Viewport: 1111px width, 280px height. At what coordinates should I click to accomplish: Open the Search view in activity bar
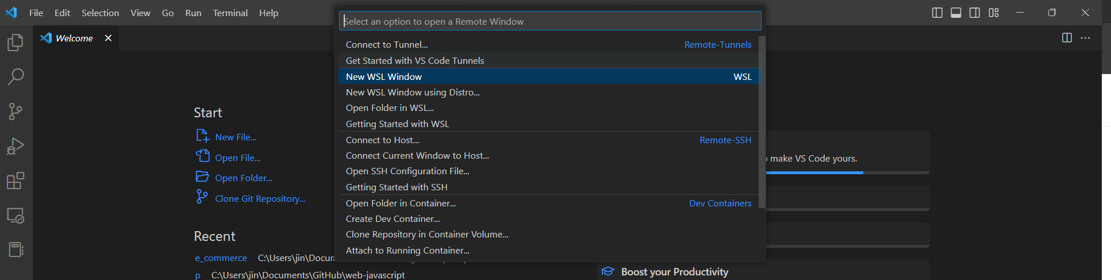click(x=16, y=76)
